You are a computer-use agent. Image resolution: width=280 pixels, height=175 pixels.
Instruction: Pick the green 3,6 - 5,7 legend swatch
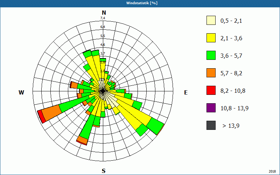click(211, 55)
